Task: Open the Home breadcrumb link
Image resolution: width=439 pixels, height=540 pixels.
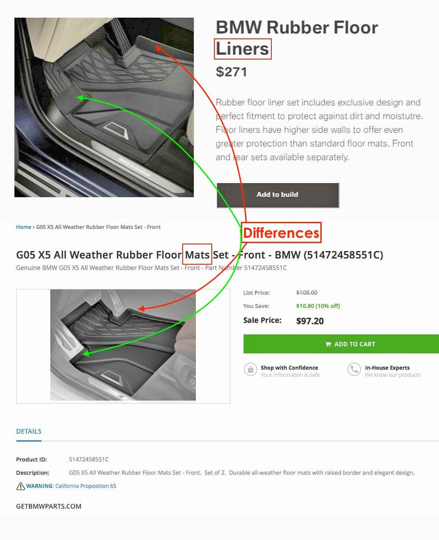Action: [x=23, y=227]
